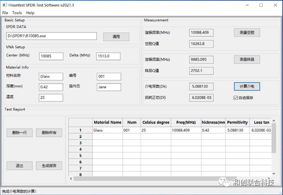The width and height of the screenshot is (283, 195).
Task: Click the temperature field showing 25
Action: [51, 98]
